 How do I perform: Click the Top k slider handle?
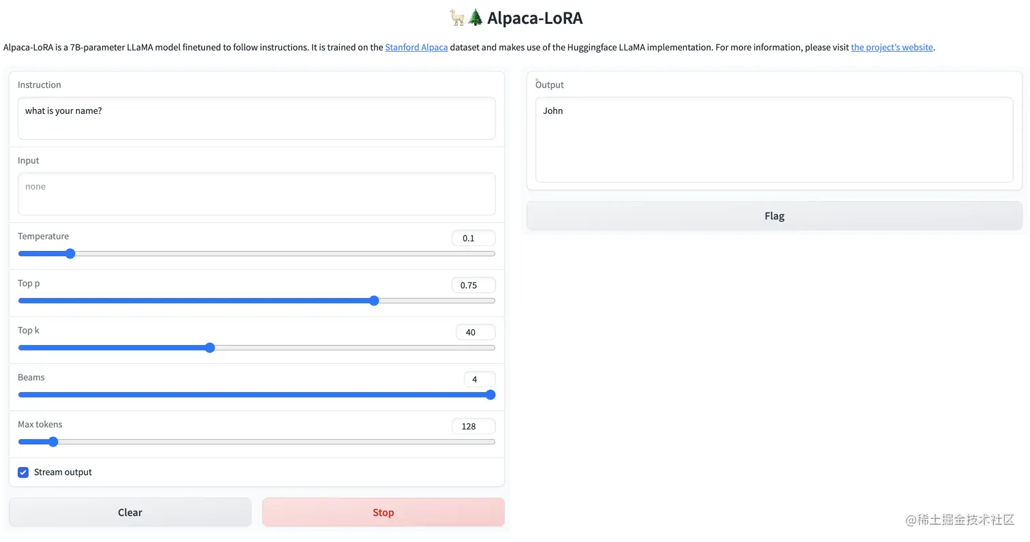coord(210,348)
